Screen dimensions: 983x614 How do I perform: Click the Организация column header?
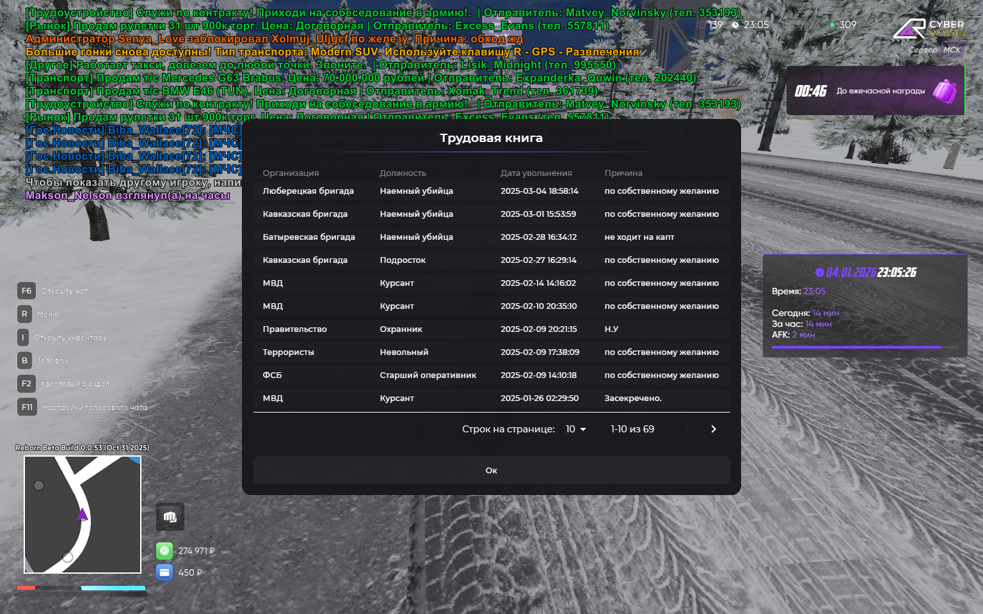(x=291, y=173)
